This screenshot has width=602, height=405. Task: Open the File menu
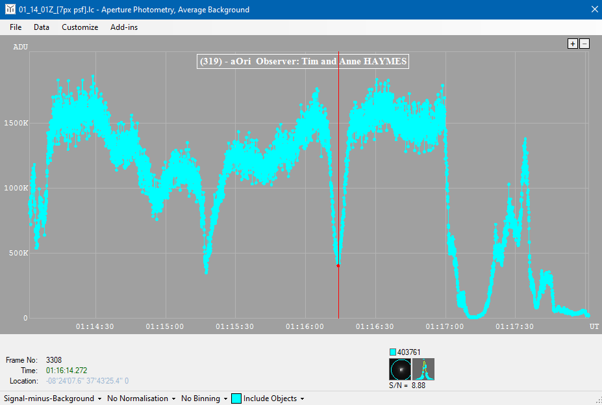pyautogui.click(x=16, y=27)
